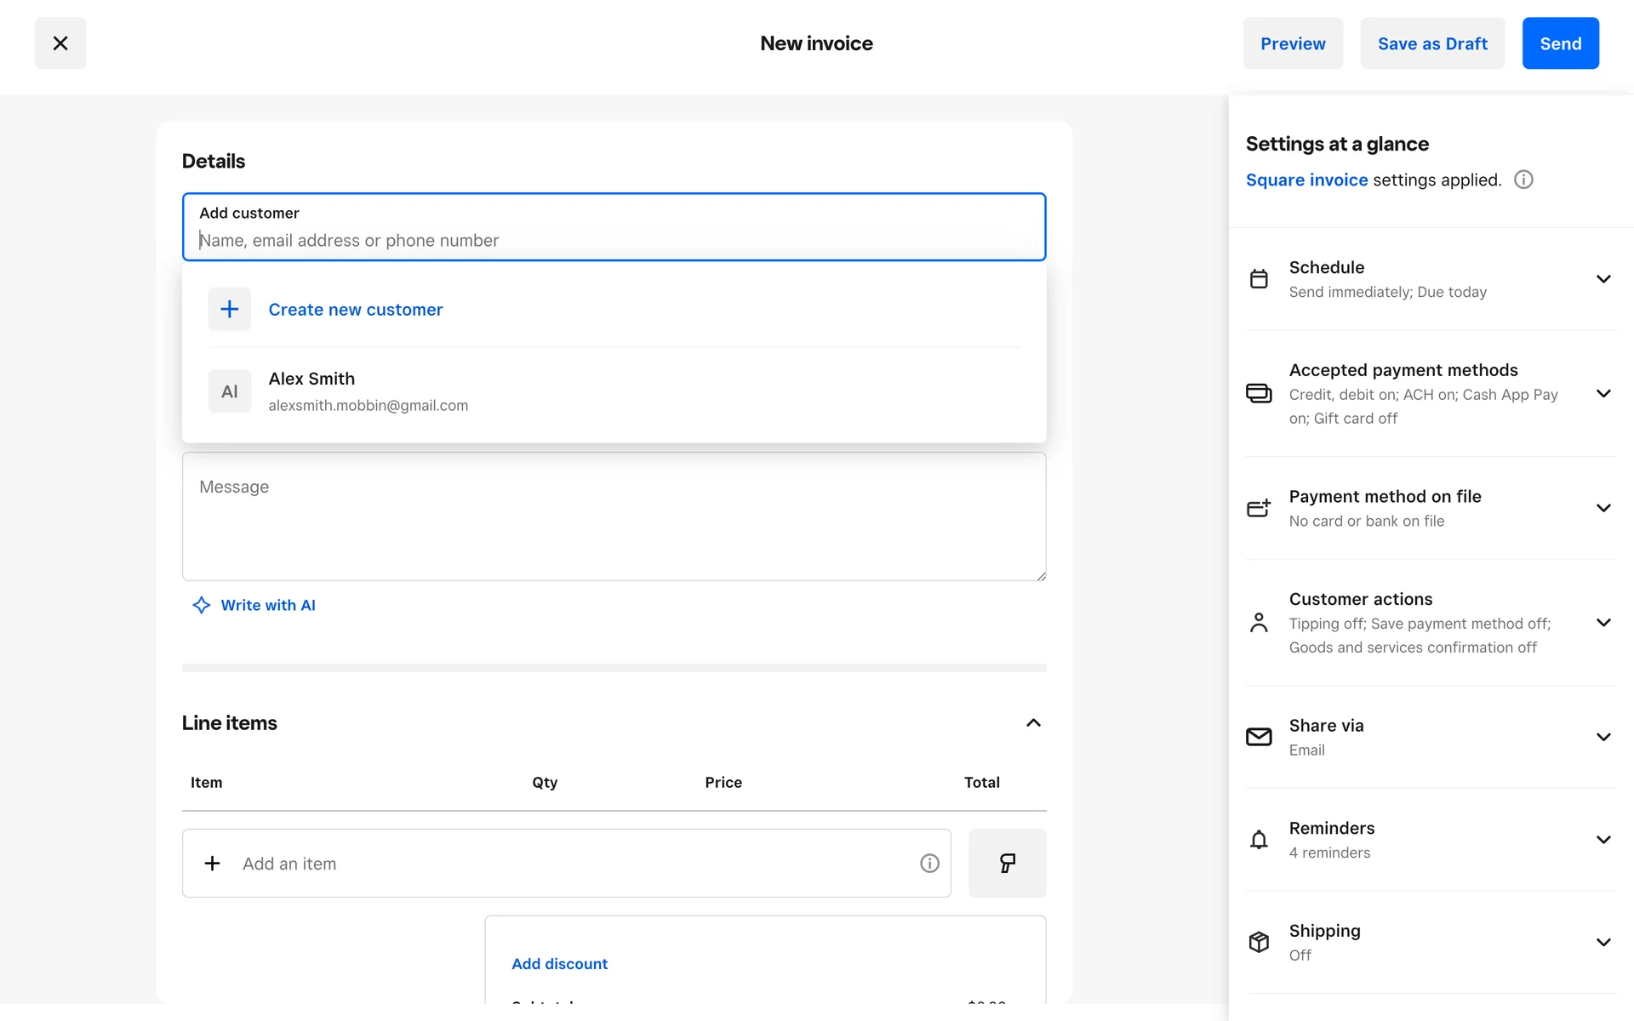Click the Share via envelope icon
This screenshot has width=1634, height=1021.
[1259, 737]
